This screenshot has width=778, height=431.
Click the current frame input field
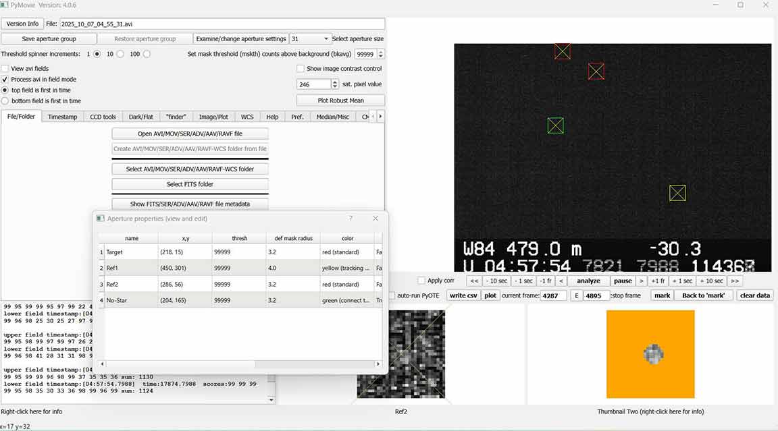click(553, 295)
